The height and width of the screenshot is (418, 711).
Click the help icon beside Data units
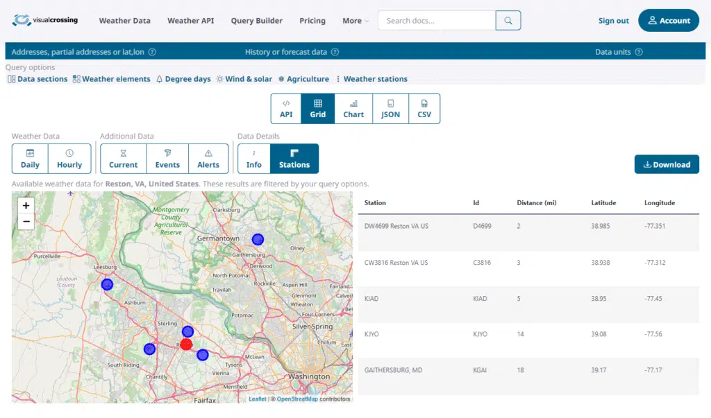tap(639, 52)
